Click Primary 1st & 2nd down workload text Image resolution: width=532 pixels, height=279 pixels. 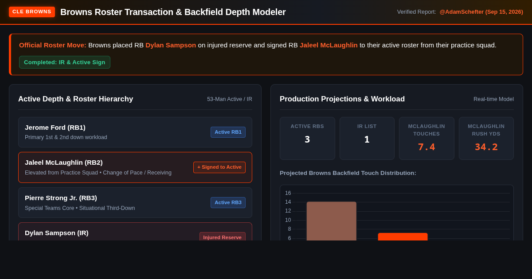point(66,137)
